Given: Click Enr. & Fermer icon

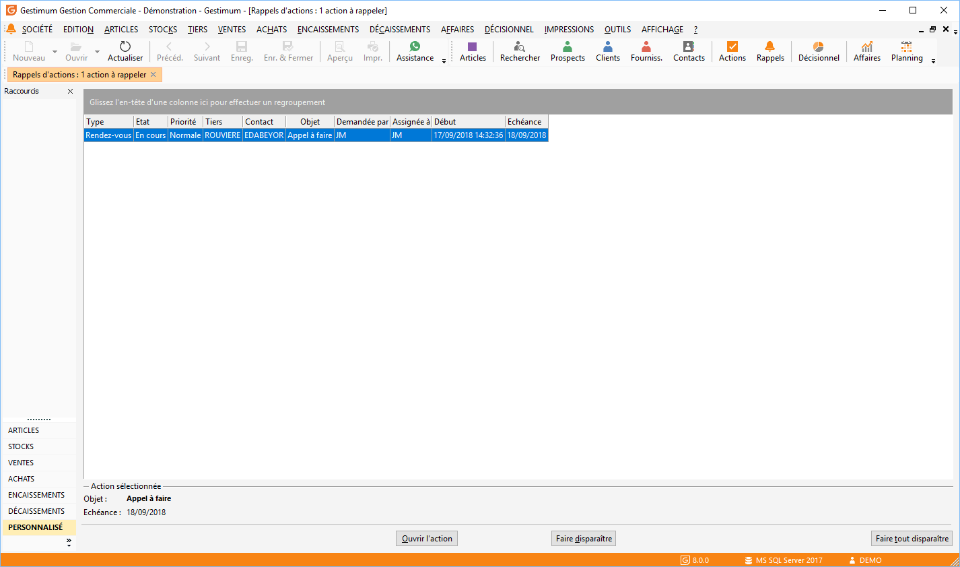Looking at the screenshot, I should tap(288, 46).
